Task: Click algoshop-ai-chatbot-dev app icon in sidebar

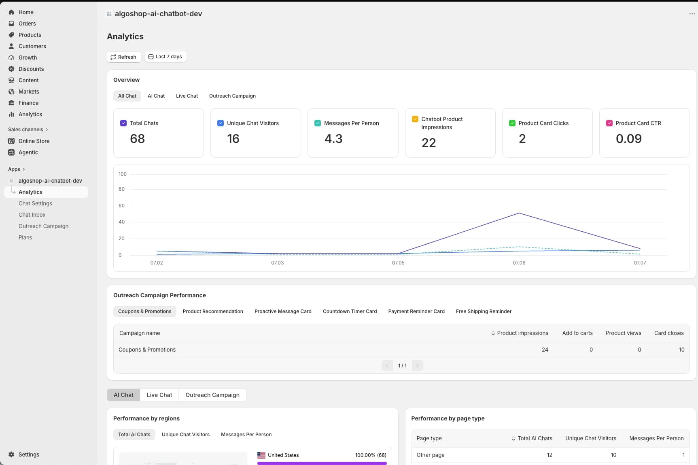Action: [x=11, y=181]
